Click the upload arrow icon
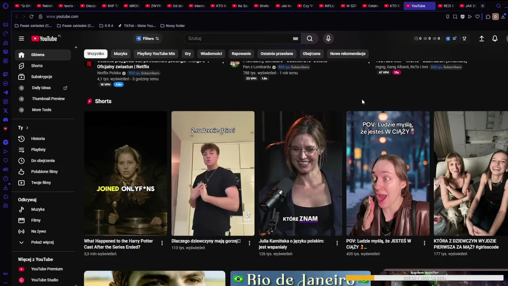This screenshot has width=508, height=286. click(x=481, y=39)
